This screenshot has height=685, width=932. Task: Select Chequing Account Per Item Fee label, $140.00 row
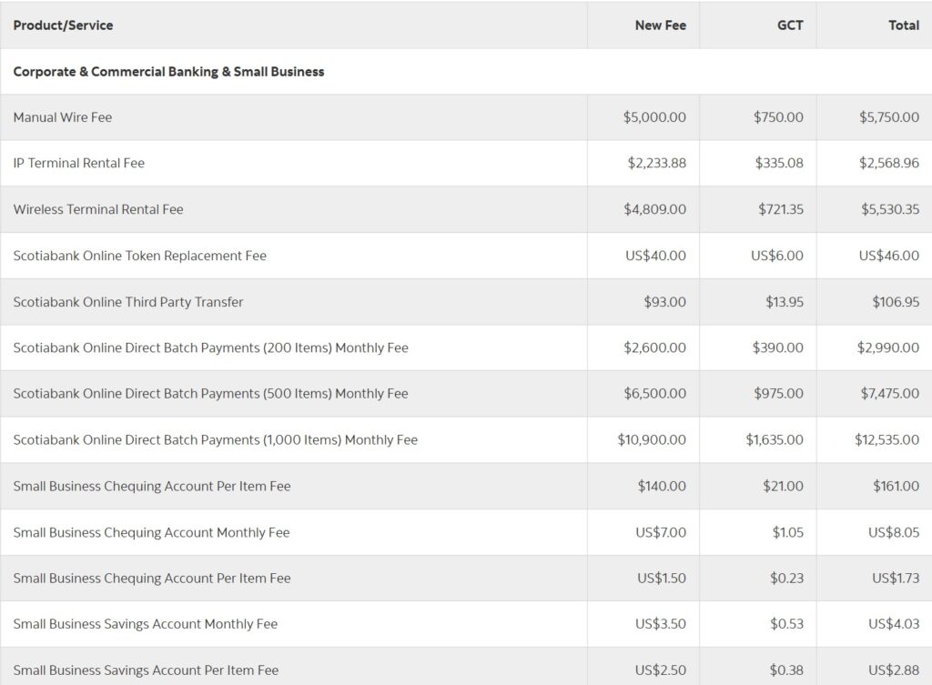pyautogui.click(x=152, y=486)
